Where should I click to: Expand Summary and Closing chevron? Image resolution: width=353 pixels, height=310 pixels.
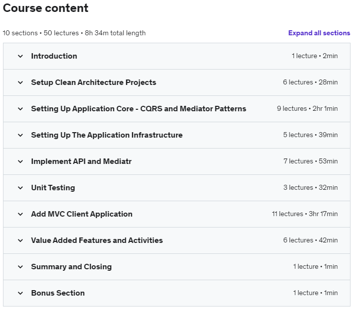(20, 267)
